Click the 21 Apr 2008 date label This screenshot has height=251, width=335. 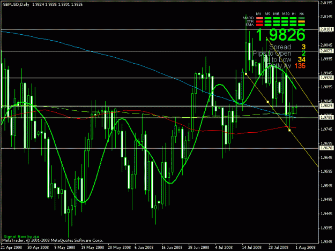(x=12, y=247)
